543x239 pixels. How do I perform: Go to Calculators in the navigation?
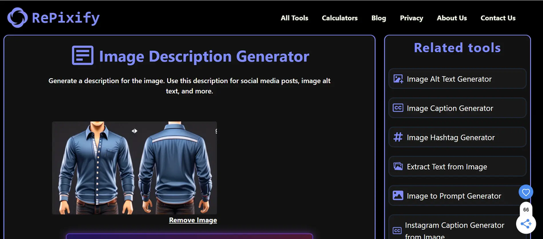[x=340, y=18]
